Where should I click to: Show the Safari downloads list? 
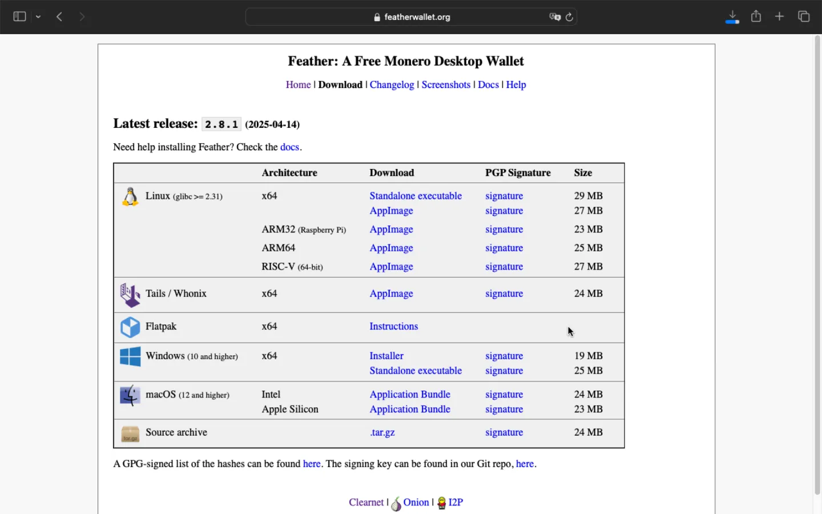click(732, 17)
